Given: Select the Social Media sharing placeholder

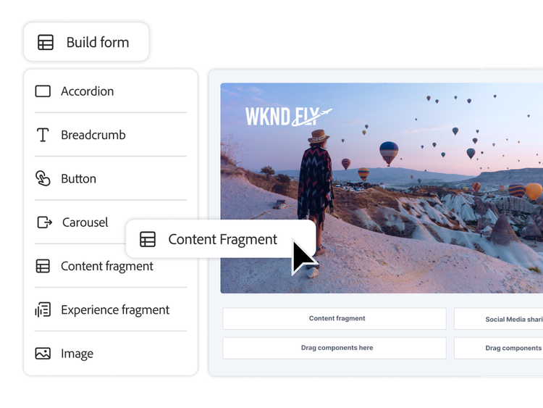Looking at the screenshot, I should (498, 319).
